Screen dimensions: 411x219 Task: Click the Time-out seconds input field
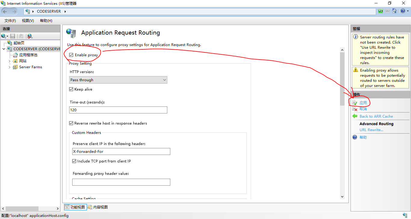[118, 110]
